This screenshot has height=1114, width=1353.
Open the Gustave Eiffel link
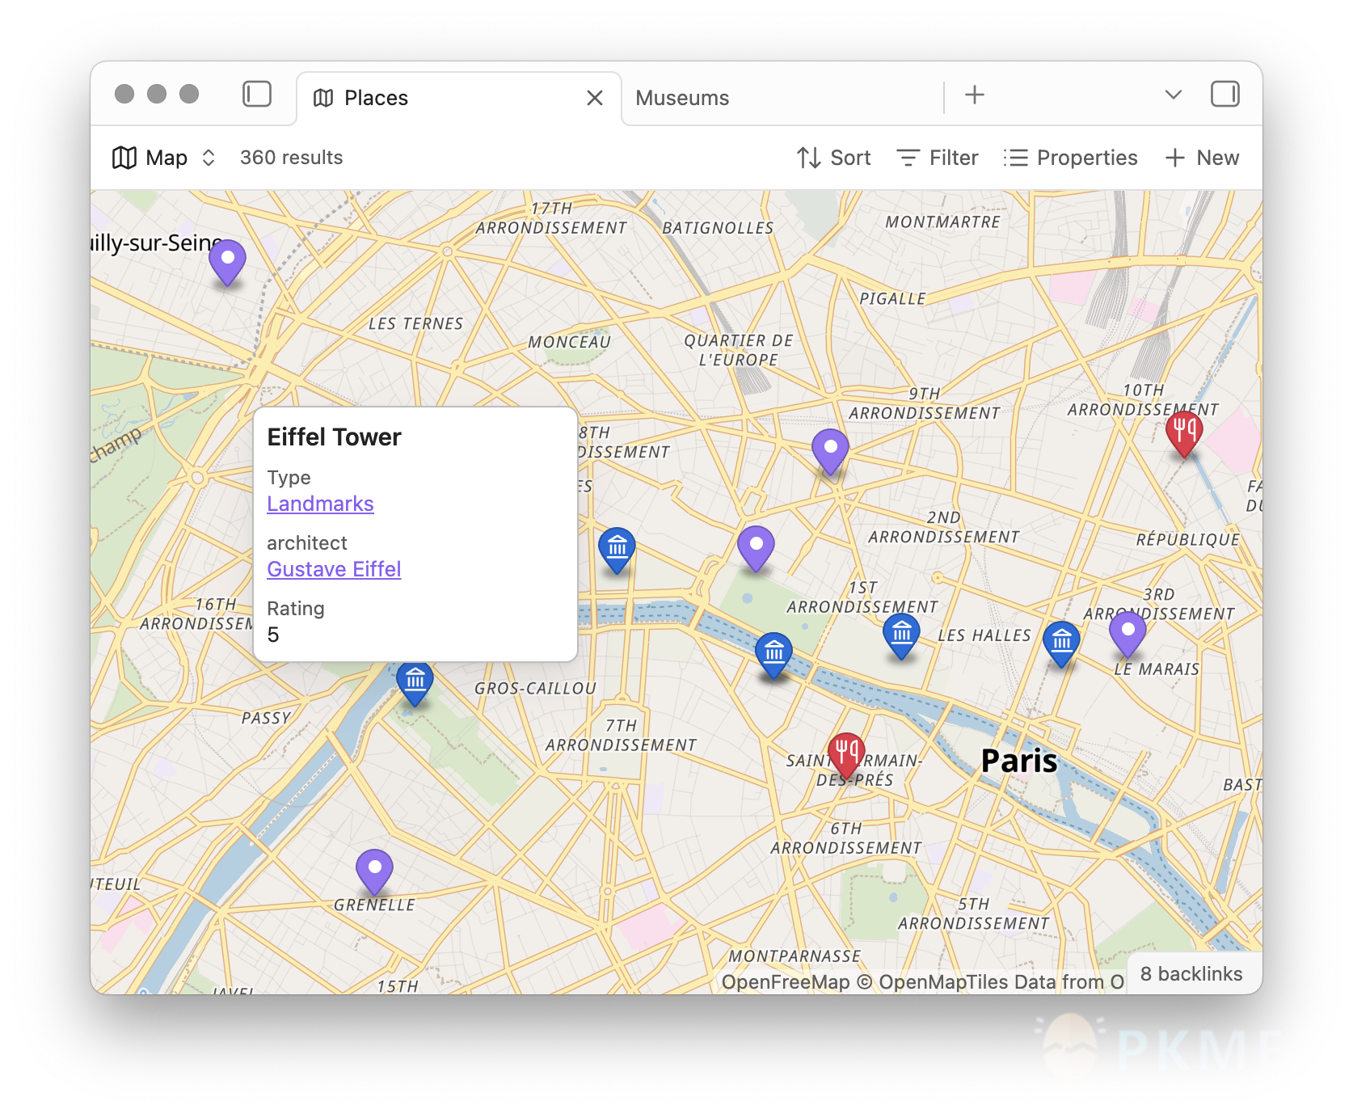(x=334, y=569)
